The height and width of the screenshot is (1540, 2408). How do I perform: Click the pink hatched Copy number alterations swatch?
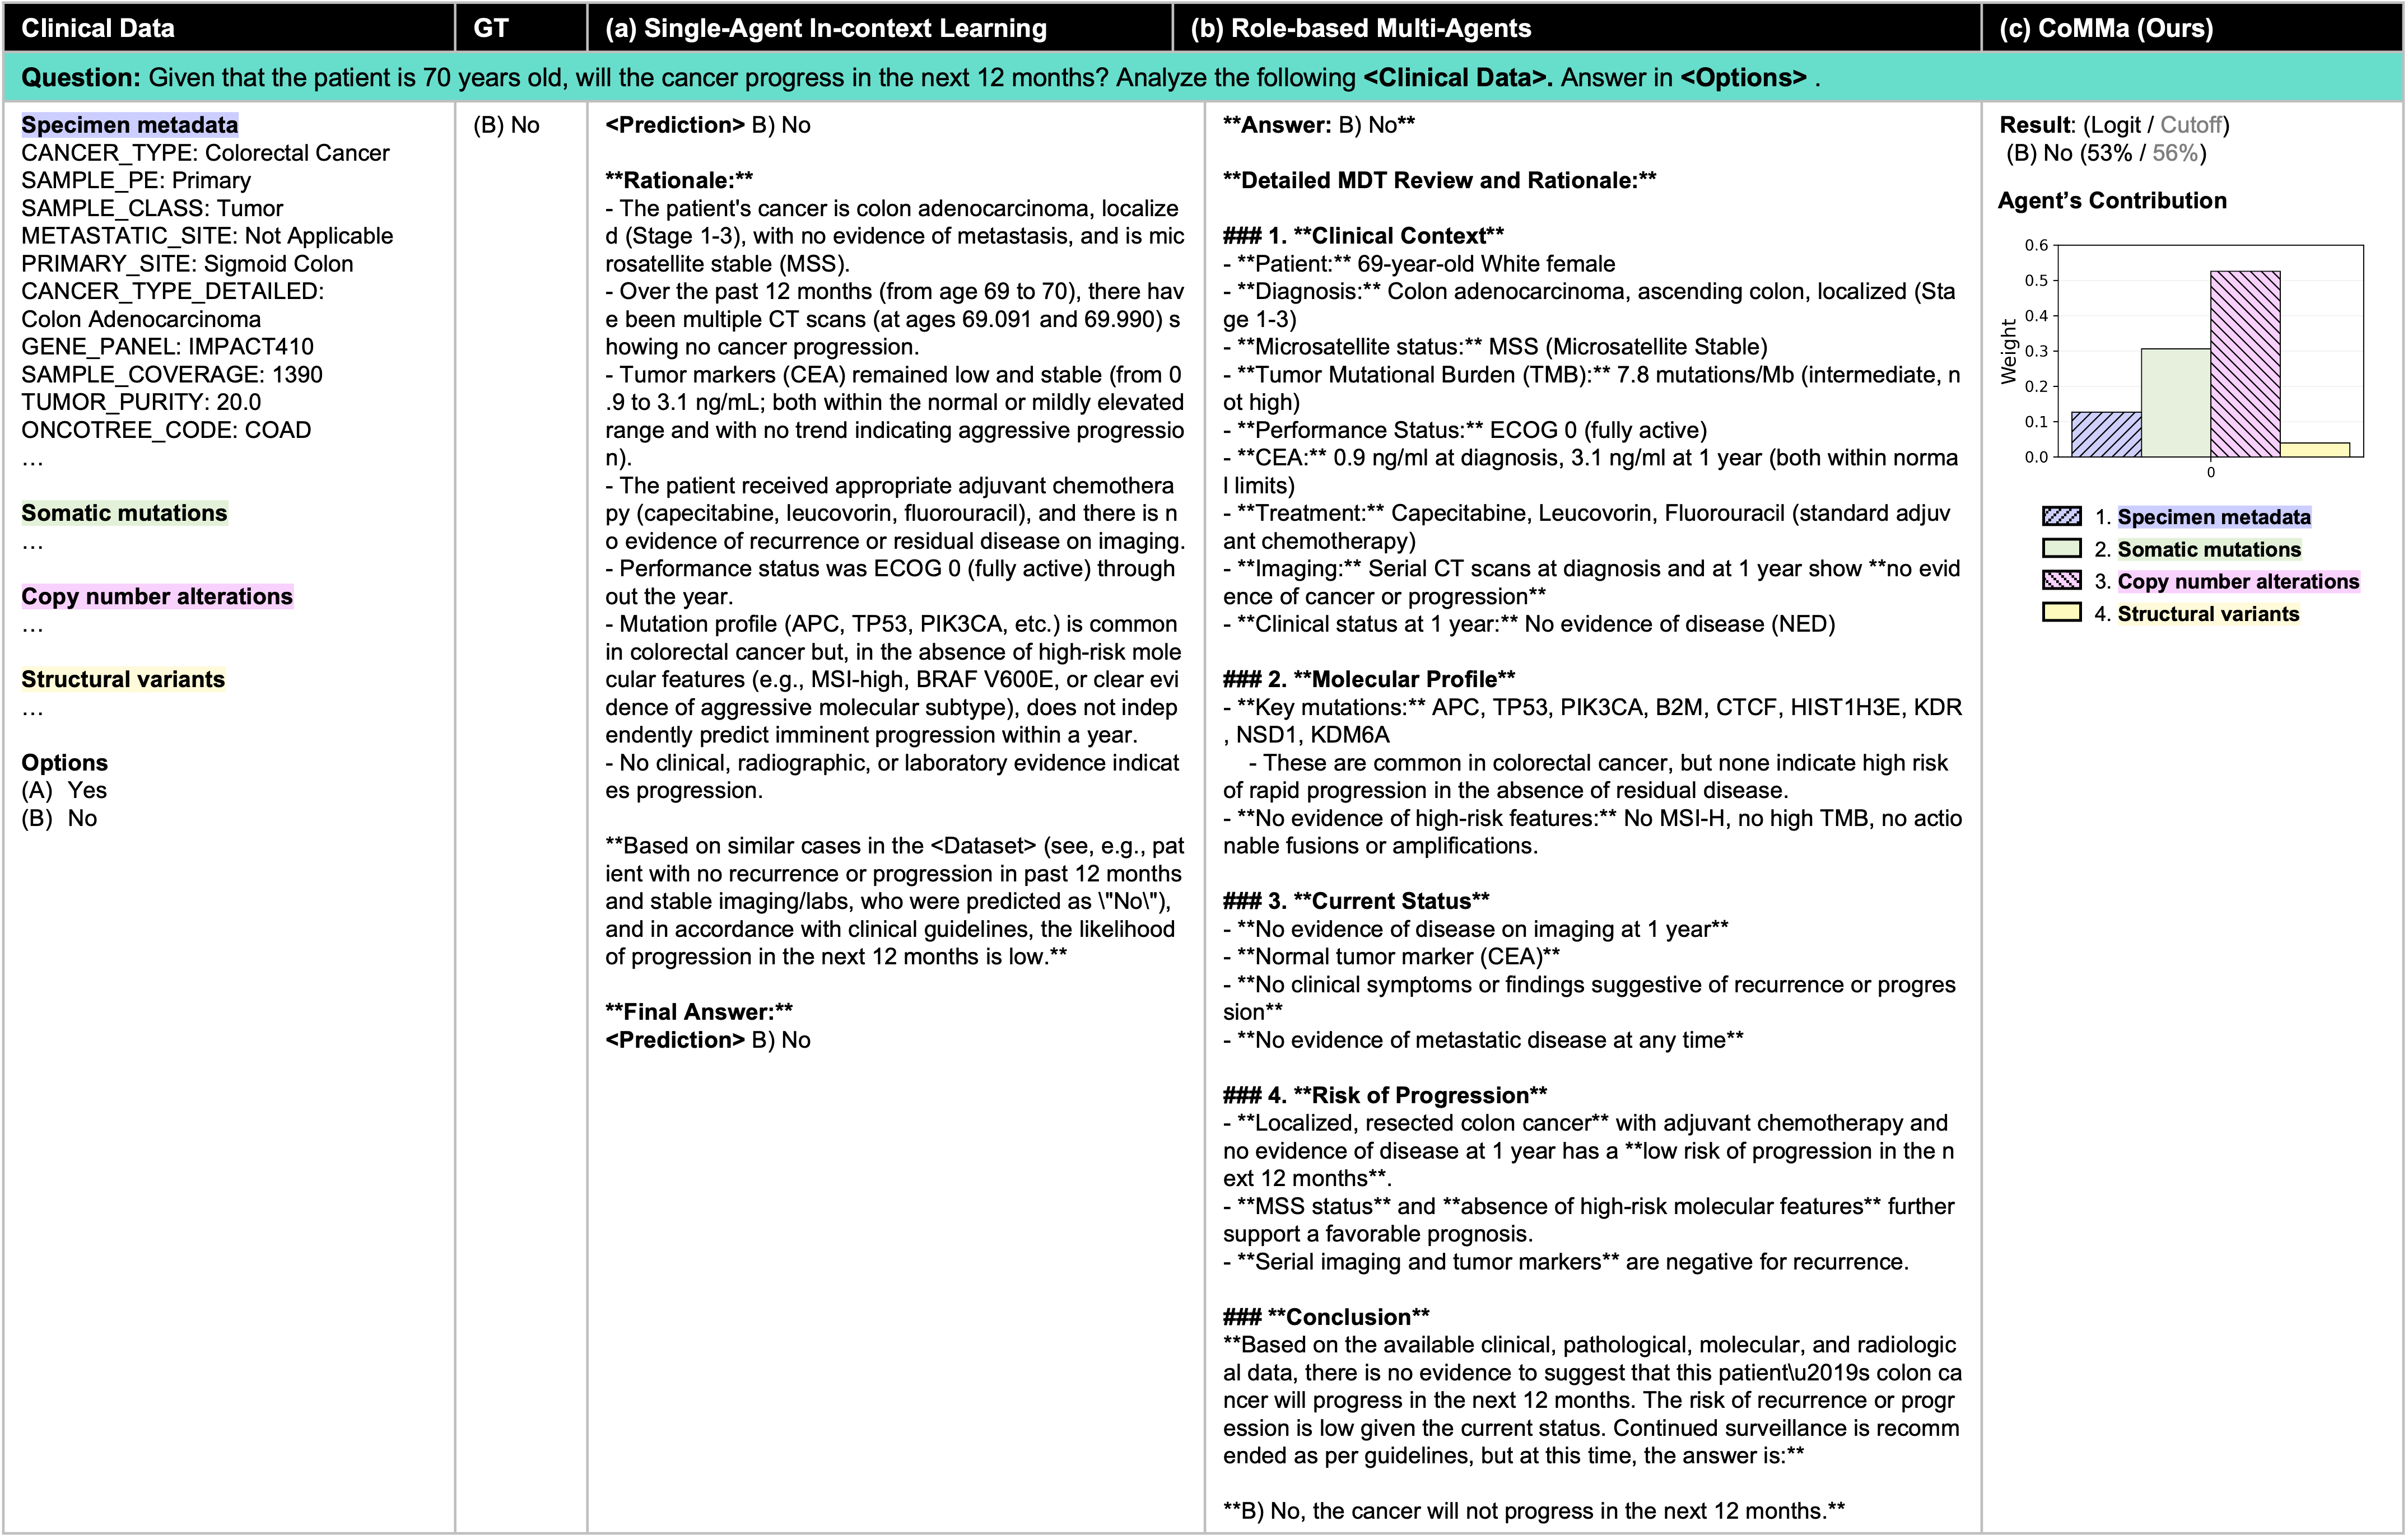click(x=2061, y=580)
